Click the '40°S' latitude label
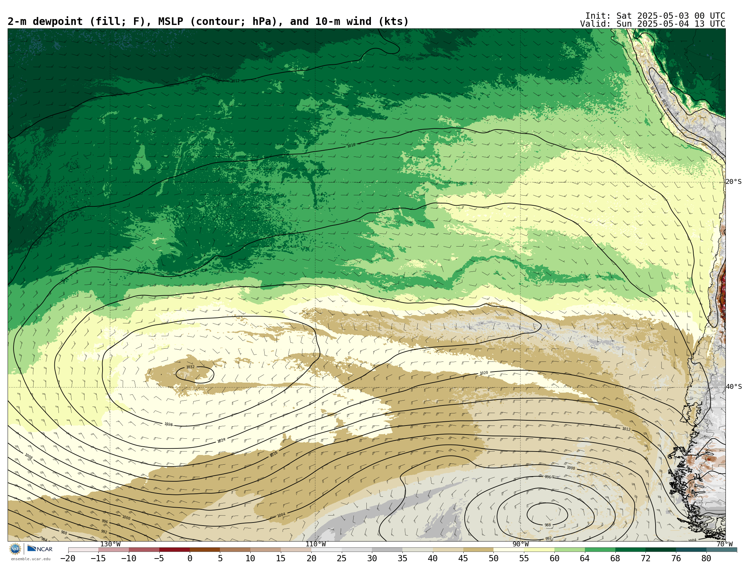The height and width of the screenshot is (563, 748). coord(734,387)
